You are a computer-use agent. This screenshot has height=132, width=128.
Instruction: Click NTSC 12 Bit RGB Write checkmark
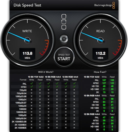click(66, 87)
